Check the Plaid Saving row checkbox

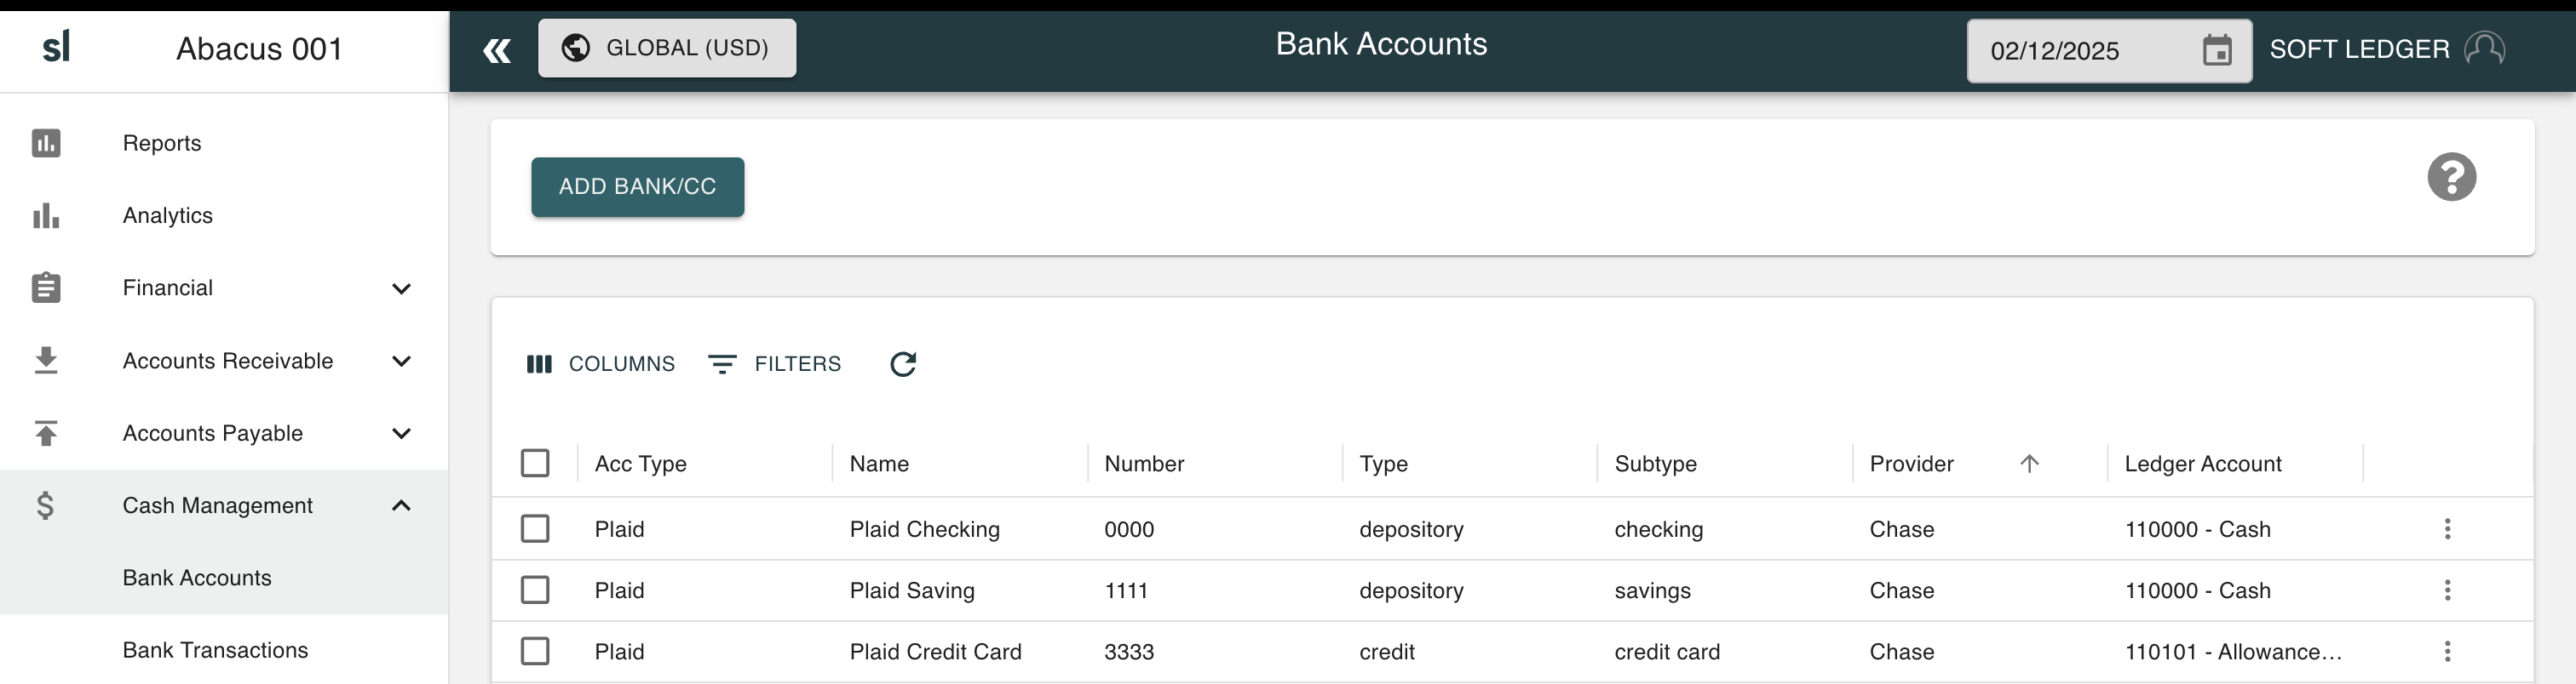click(x=535, y=590)
